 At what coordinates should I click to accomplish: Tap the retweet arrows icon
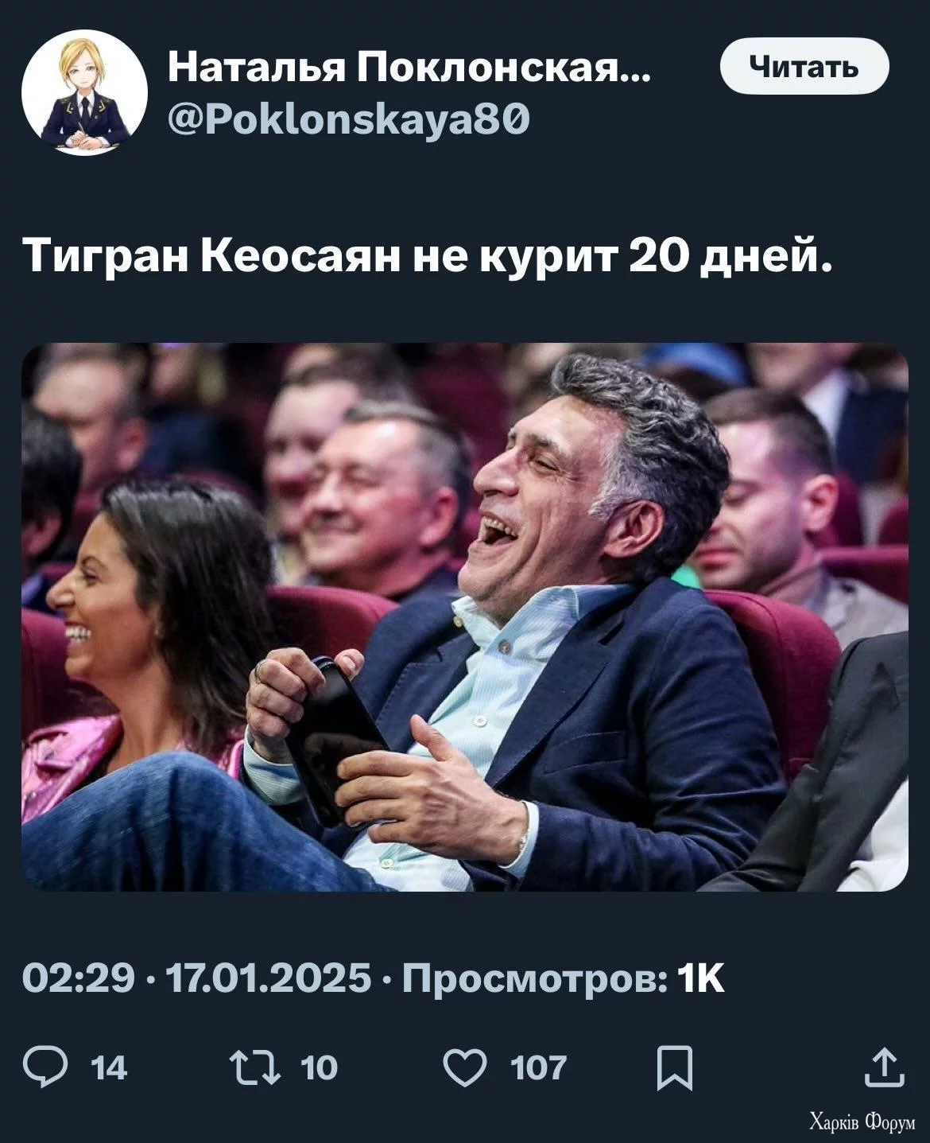tap(254, 1067)
